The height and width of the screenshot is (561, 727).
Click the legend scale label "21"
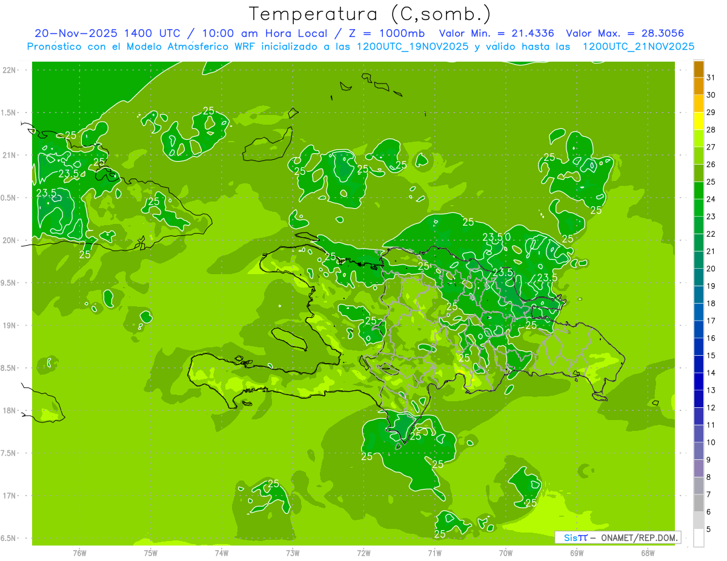[x=711, y=251]
